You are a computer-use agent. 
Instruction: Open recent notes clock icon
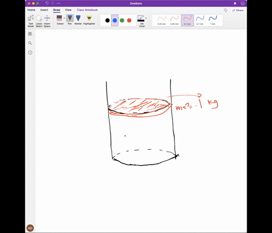pos(30,53)
